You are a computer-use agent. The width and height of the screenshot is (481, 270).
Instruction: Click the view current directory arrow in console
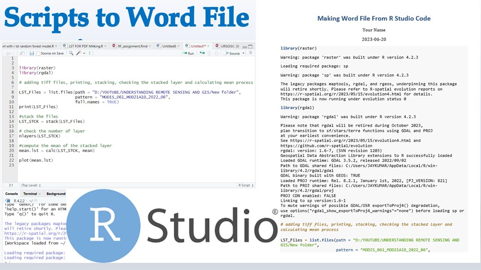click(35, 200)
